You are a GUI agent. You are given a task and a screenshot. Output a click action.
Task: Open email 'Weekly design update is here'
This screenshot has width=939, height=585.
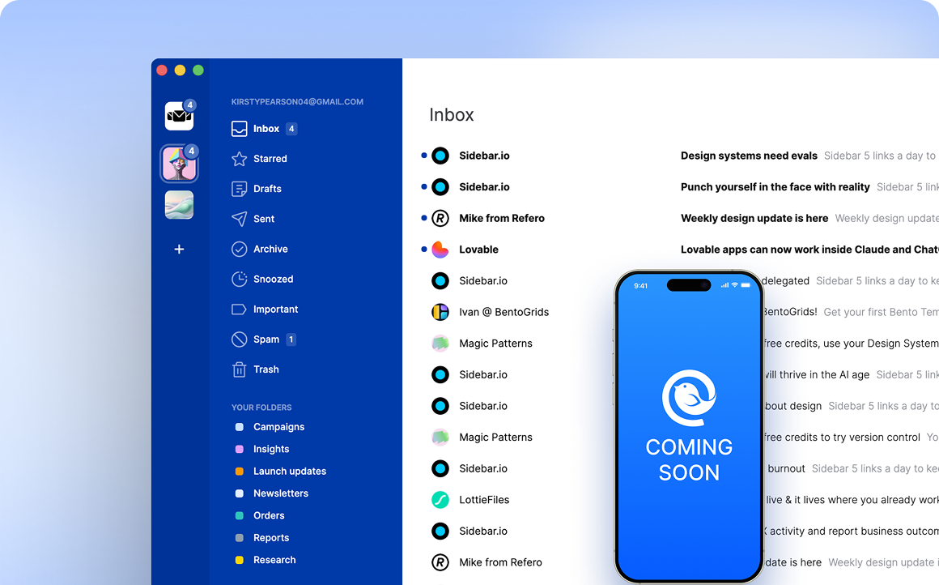[754, 218]
